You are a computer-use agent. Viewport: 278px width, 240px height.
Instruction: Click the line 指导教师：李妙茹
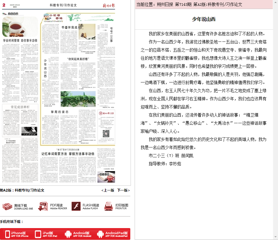(165, 164)
